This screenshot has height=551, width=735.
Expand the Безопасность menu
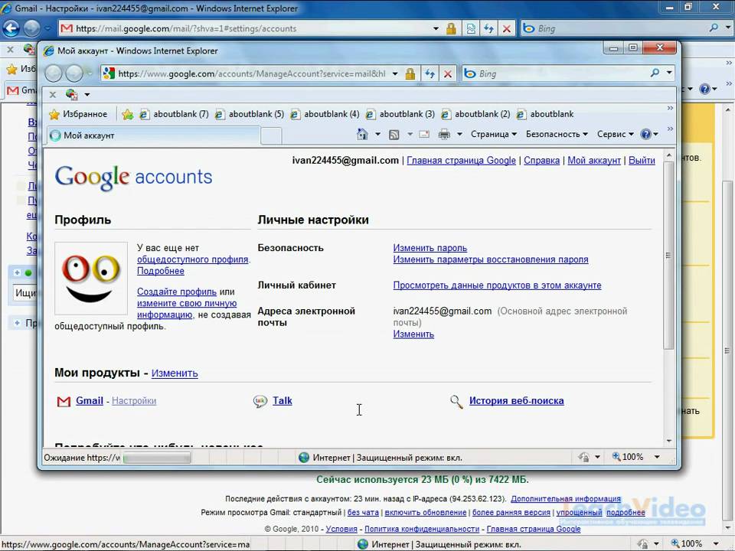556,135
